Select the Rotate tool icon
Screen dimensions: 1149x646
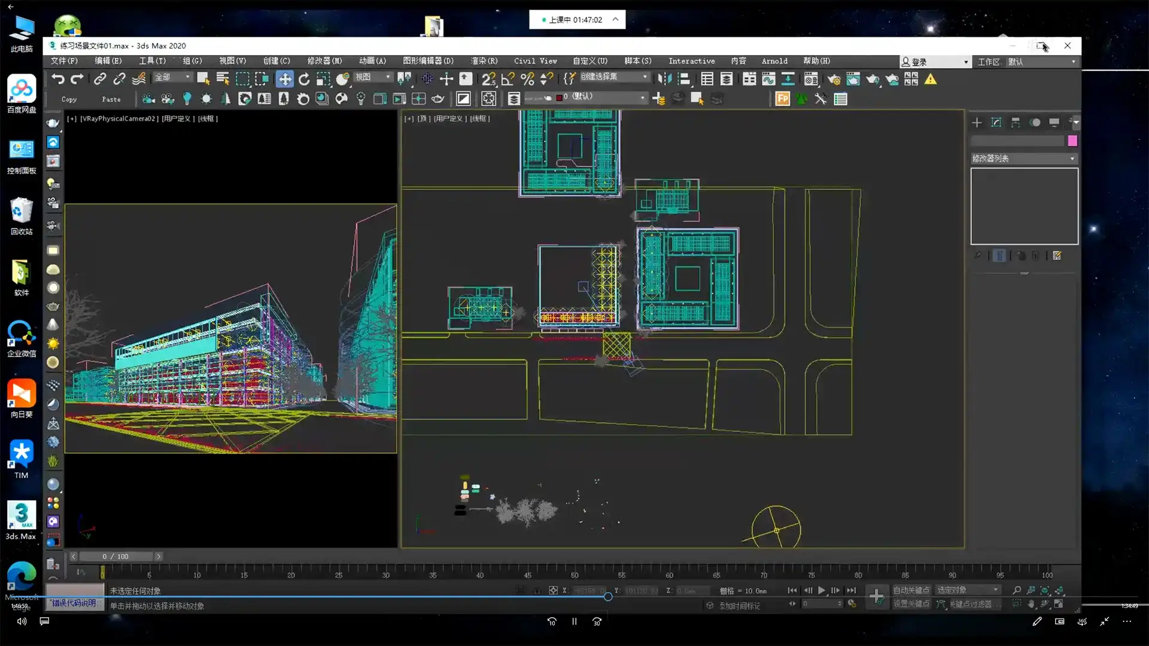pos(304,79)
